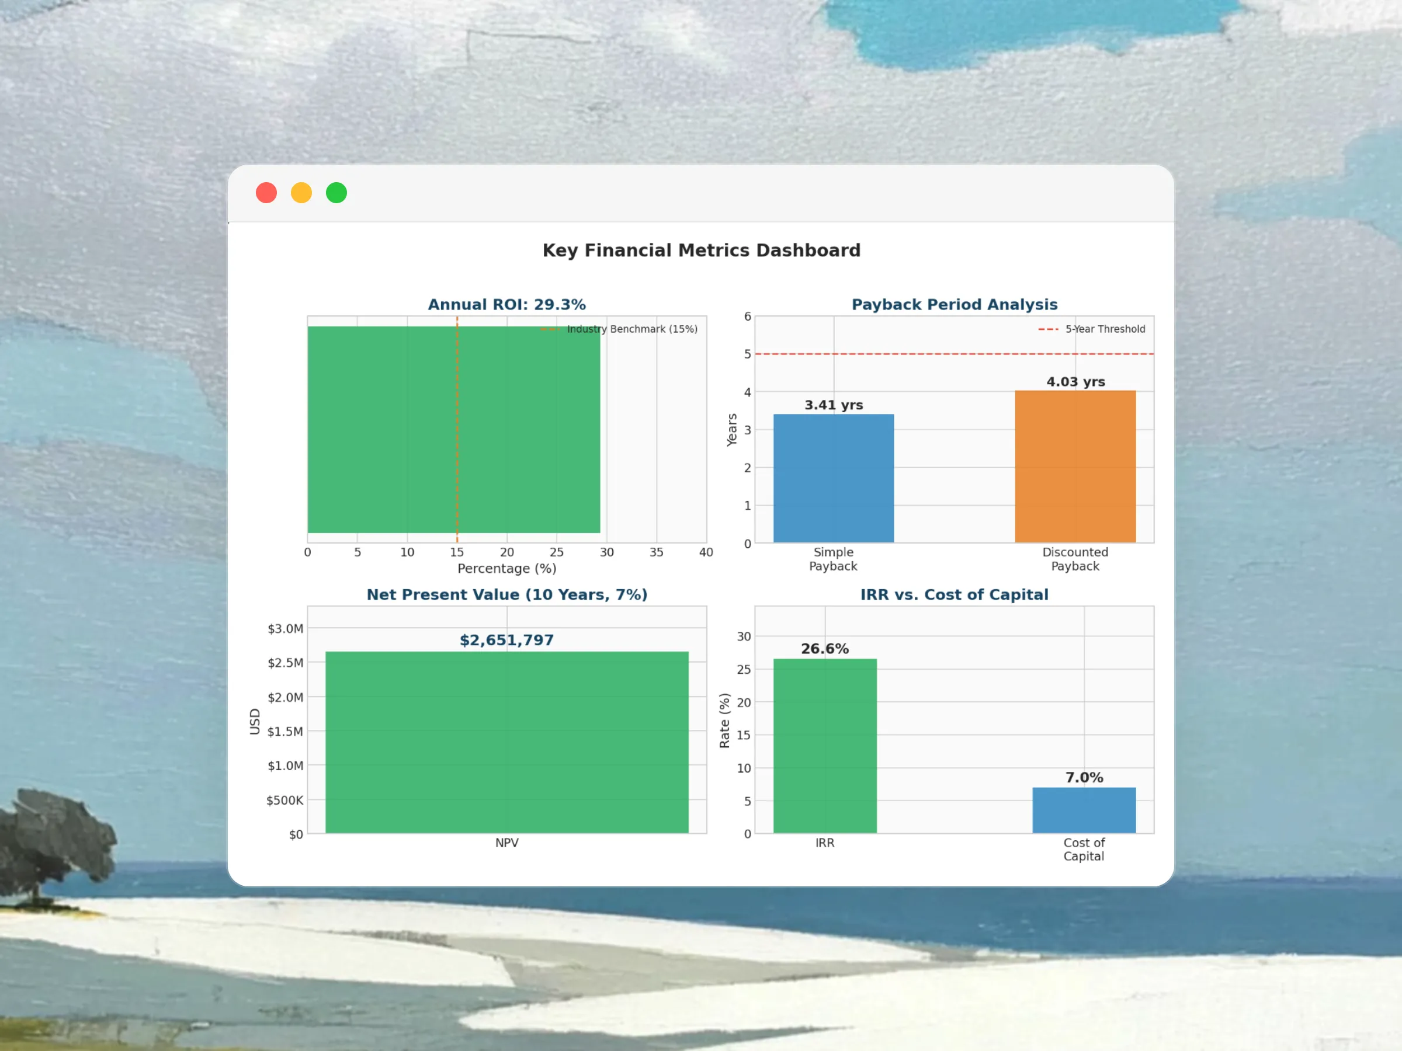
Task: Click the Key Financial Metrics Dashboard title
Action: pyautogui.click(x=701, y=250)
